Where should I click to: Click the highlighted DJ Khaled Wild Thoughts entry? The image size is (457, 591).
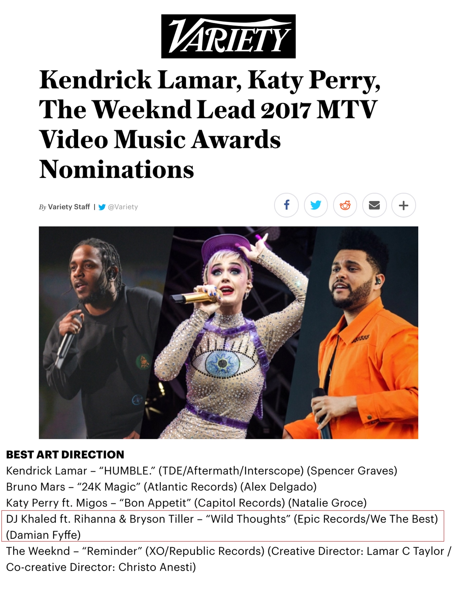click(x=223, y=526)
